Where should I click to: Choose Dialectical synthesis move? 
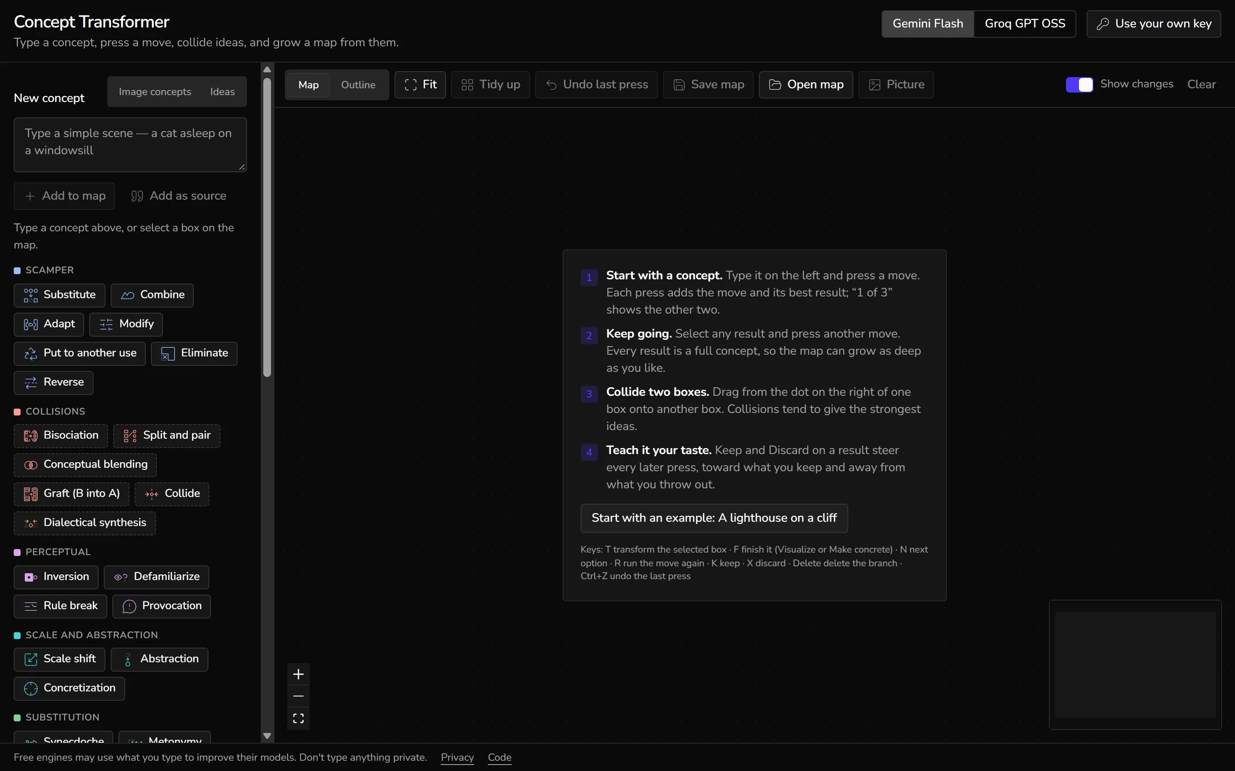85,523
